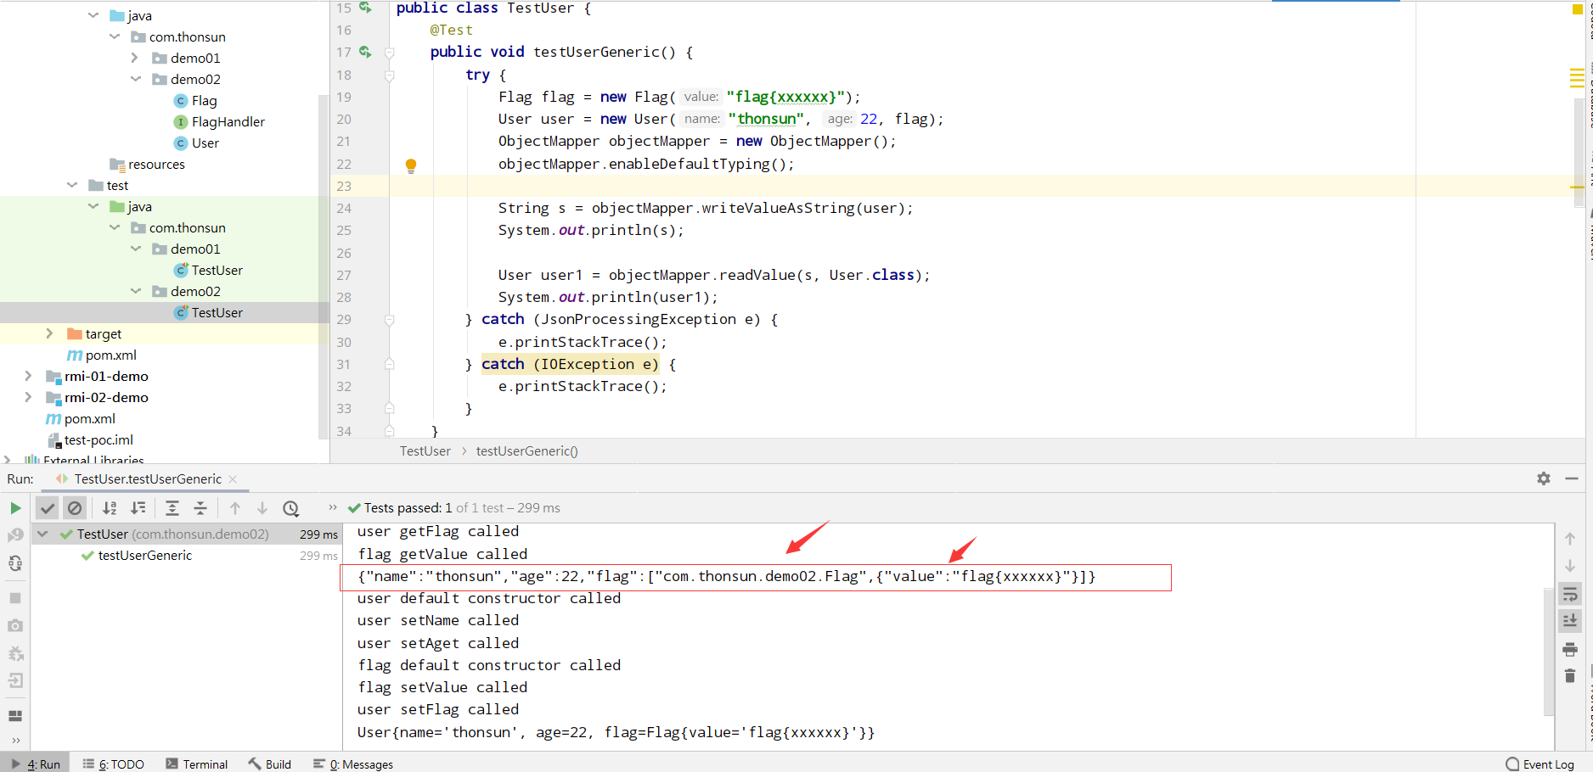Screen dimensions: 1593x772
Task: Open the 0: Messages tool tab
Action: [x=353, y=764]
